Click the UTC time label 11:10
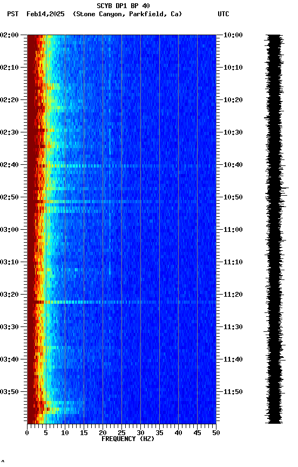The width and height of the screenshot is (298, 467). click(233, 262)
